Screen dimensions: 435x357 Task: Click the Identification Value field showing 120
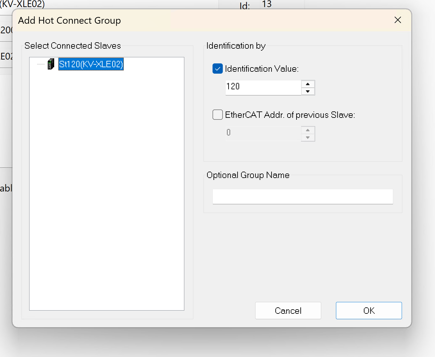click(263, 87)
